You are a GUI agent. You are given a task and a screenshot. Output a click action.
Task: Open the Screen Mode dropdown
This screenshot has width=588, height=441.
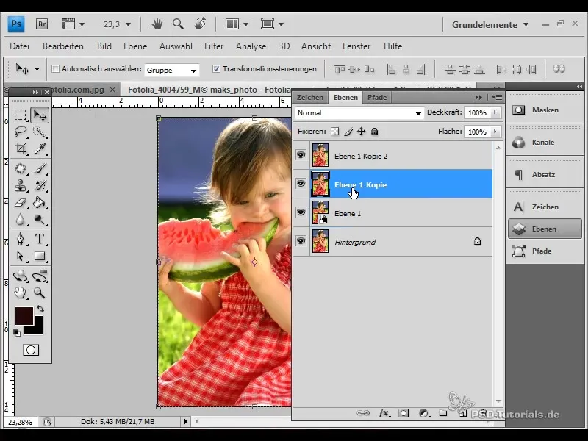click(x=272, y=24)
